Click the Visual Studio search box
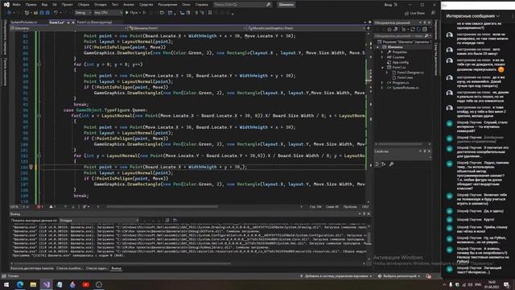515x290 pixels. coord(242,5)
